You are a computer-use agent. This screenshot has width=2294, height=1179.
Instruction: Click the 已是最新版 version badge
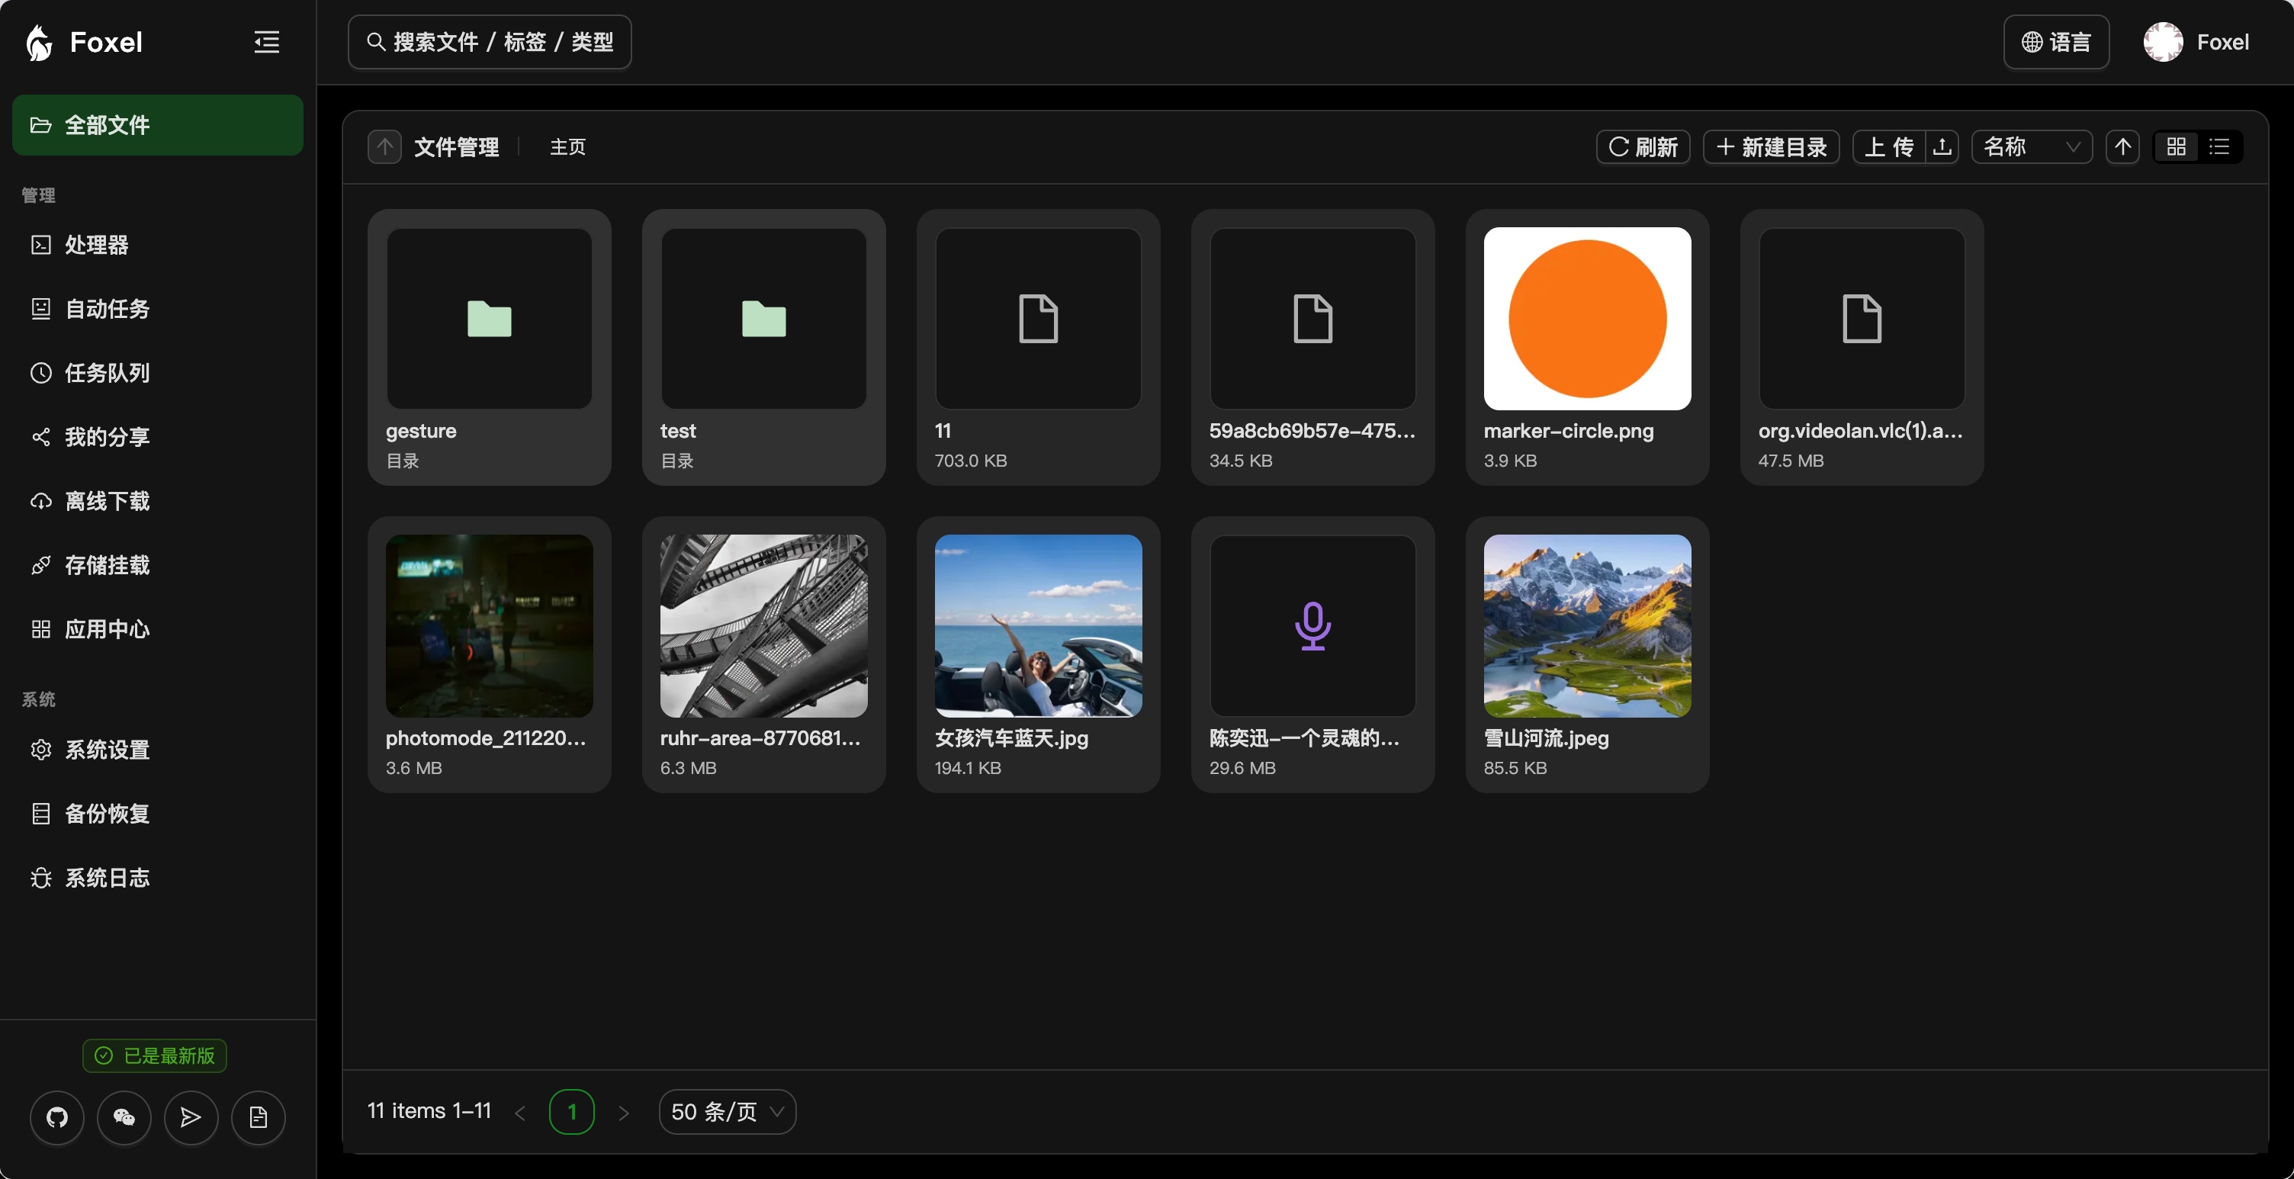coord(155,1056)
